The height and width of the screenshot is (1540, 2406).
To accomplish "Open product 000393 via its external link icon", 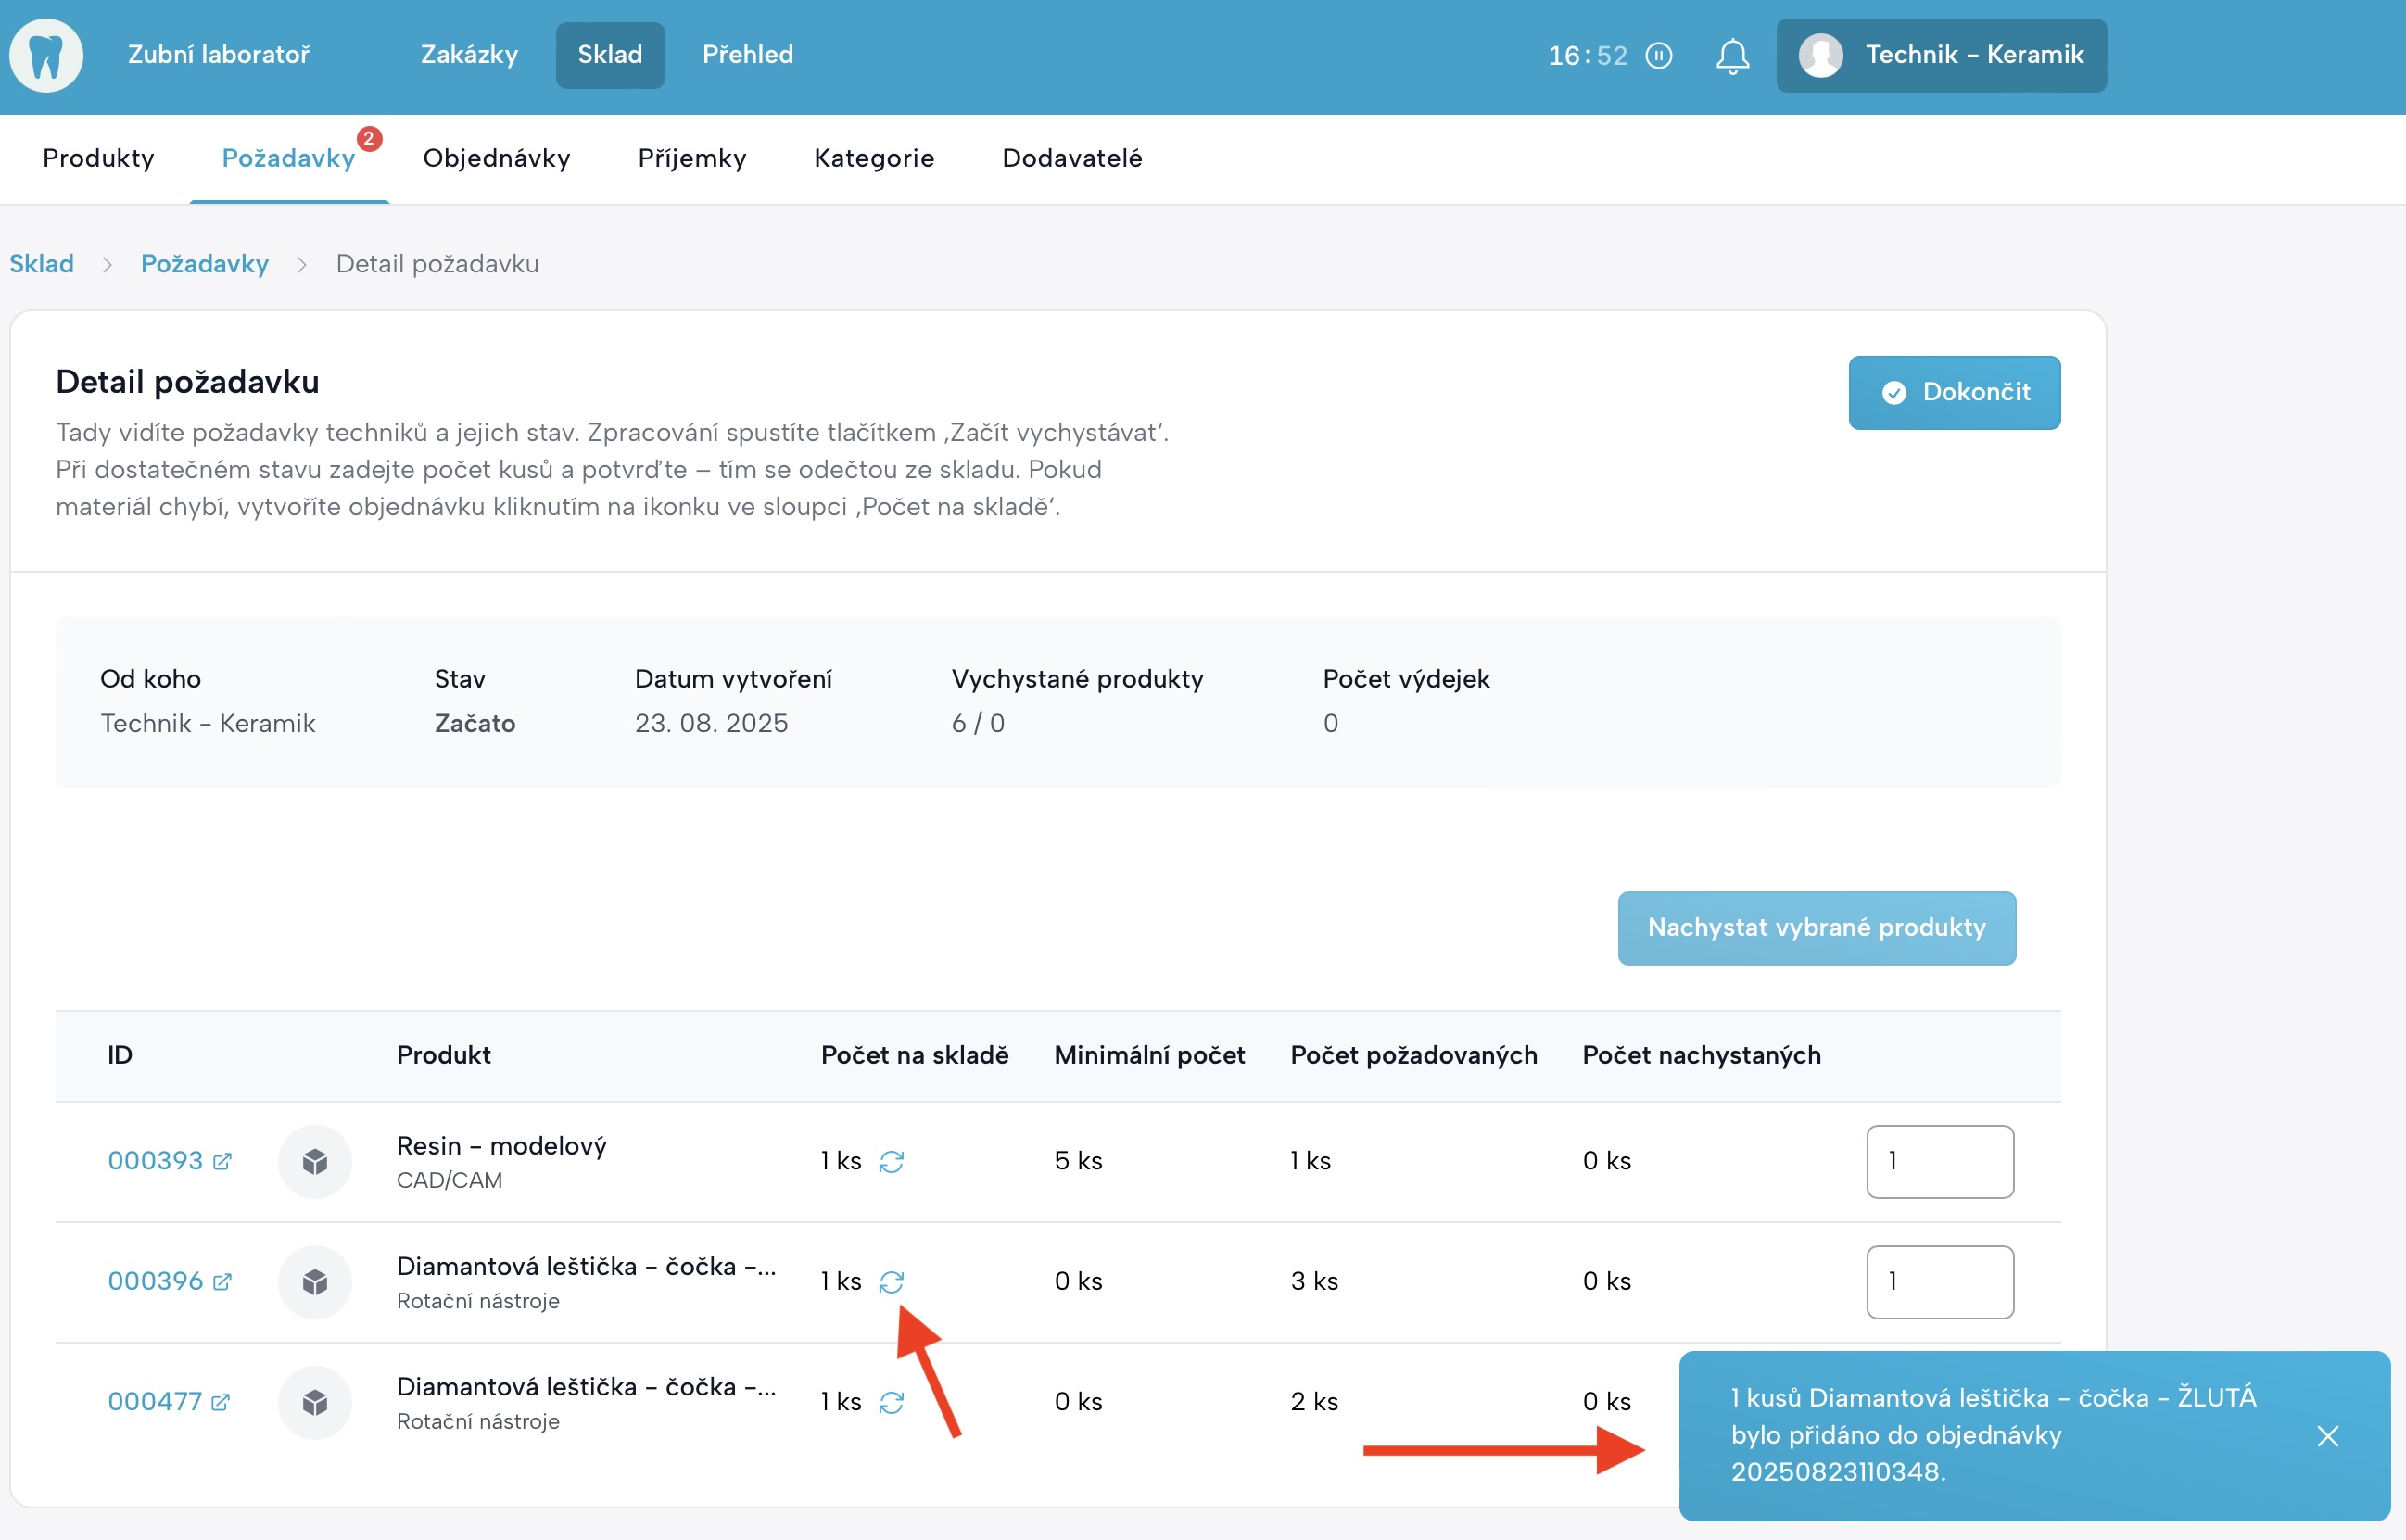I will pyautogui.click(x=222, y=1162).
